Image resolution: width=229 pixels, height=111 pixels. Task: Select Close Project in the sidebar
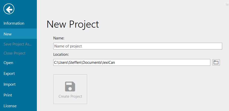14,53
